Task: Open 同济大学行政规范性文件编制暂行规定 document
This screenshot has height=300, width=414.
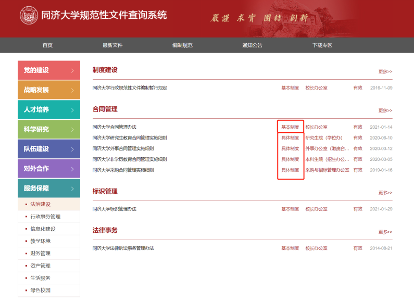Action: point(130,88)
